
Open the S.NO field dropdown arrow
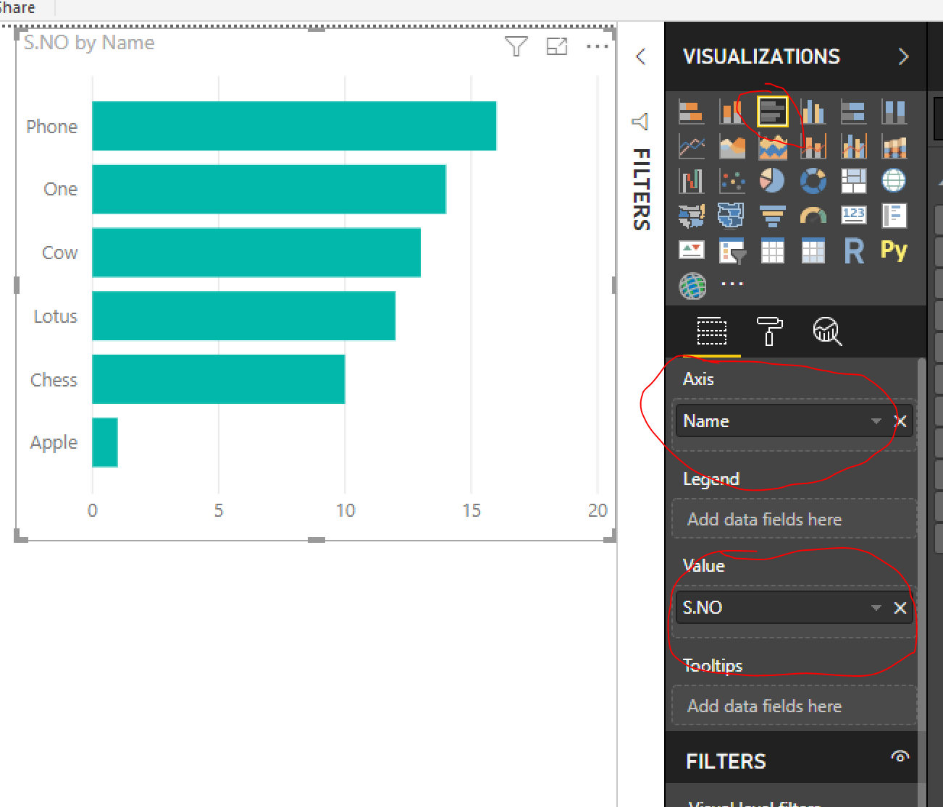876,608
